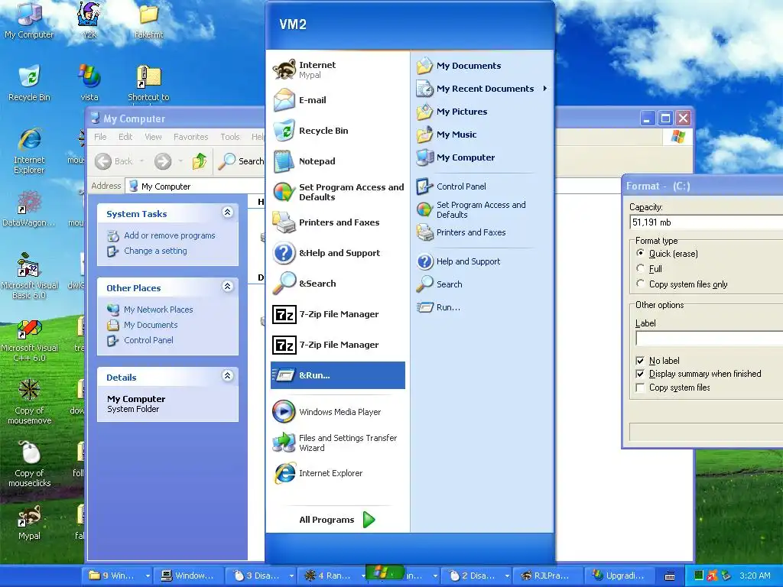Screen dimensions: 783x587
Task: Open View menu in My Computer window
Action: (x=153, y=137)
